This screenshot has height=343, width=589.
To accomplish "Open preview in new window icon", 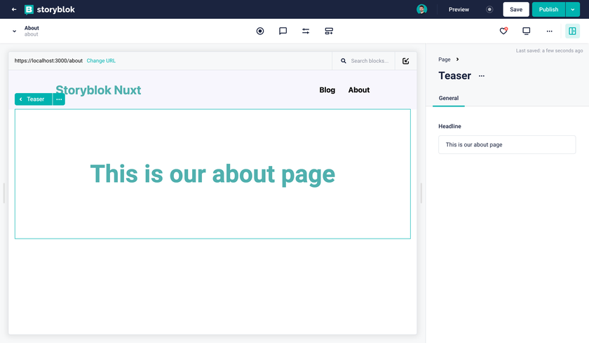I will 406,61.
